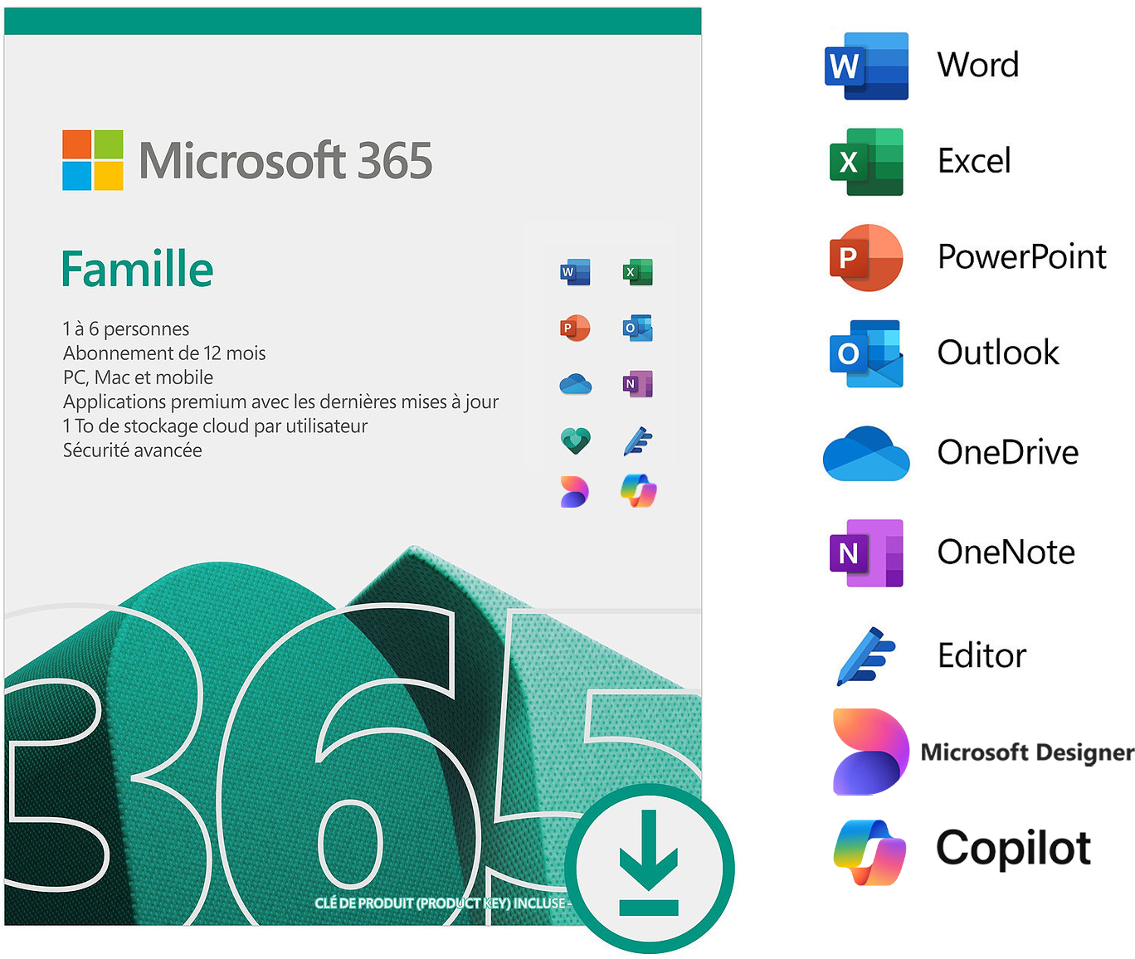The width and height of the screenshot is (1135, 959).
Task: Click the large OneDrive cloud icon beside its label
Action: tap(866, 453)
